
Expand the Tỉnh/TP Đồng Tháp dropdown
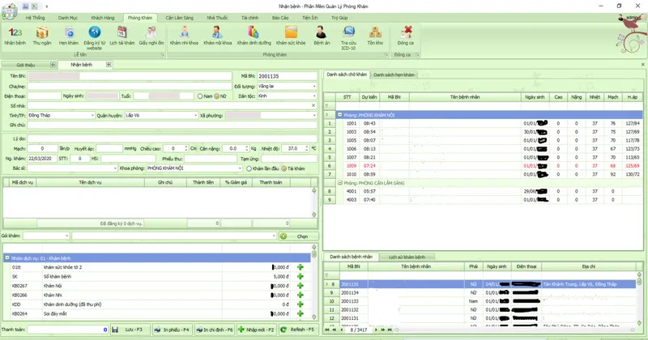92,115
